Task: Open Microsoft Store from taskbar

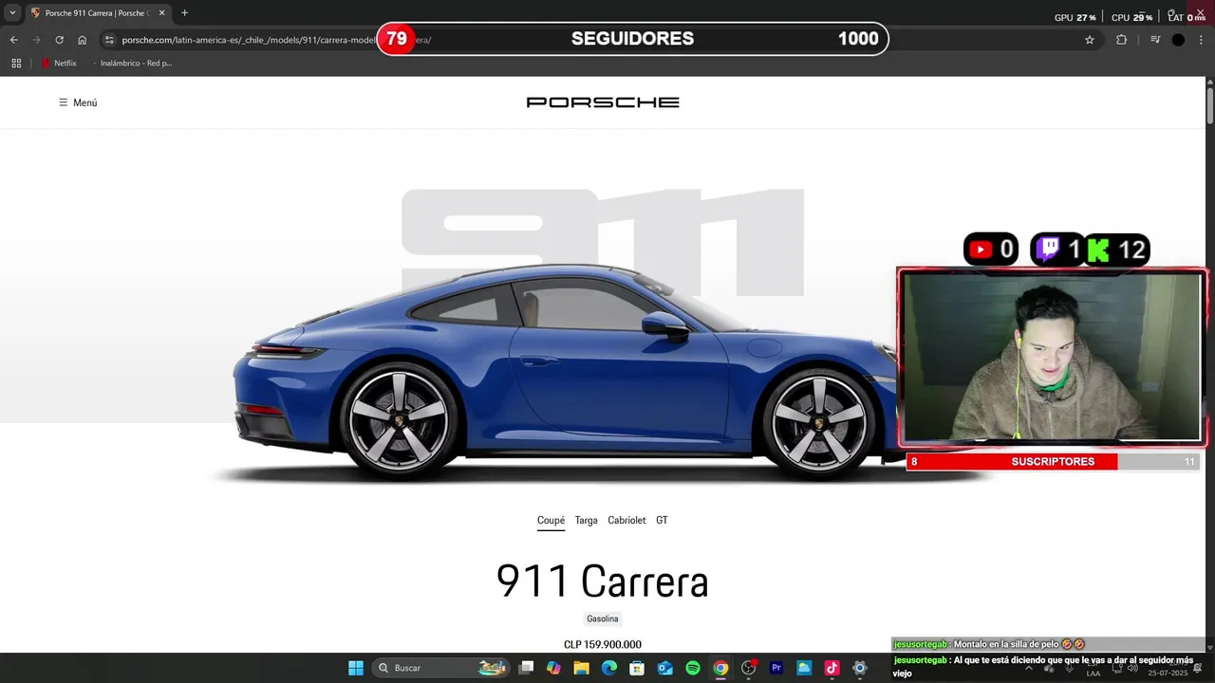Action: (x=637, y=668)
